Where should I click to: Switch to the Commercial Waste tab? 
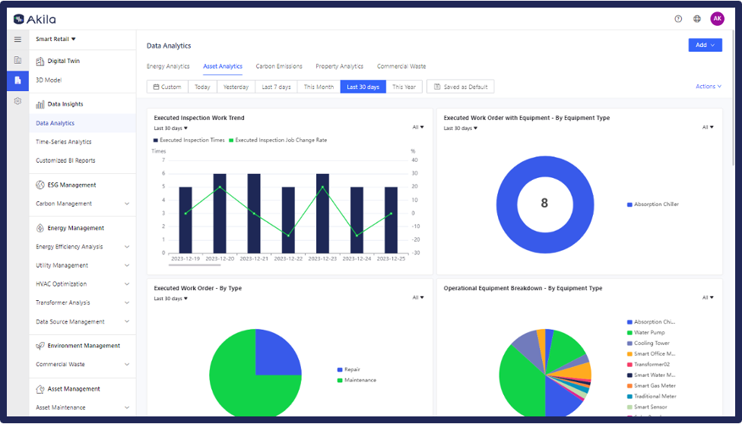(x=401, y=66)
